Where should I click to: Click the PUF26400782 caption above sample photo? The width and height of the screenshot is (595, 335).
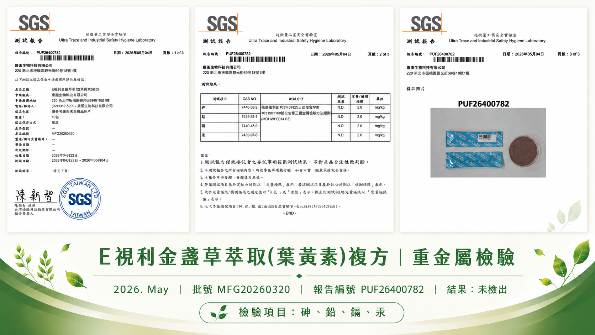point(483,104)
